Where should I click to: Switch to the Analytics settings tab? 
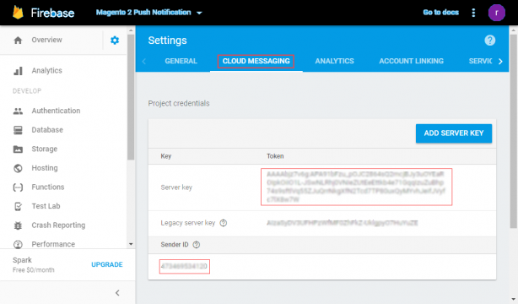click(334, 61)
